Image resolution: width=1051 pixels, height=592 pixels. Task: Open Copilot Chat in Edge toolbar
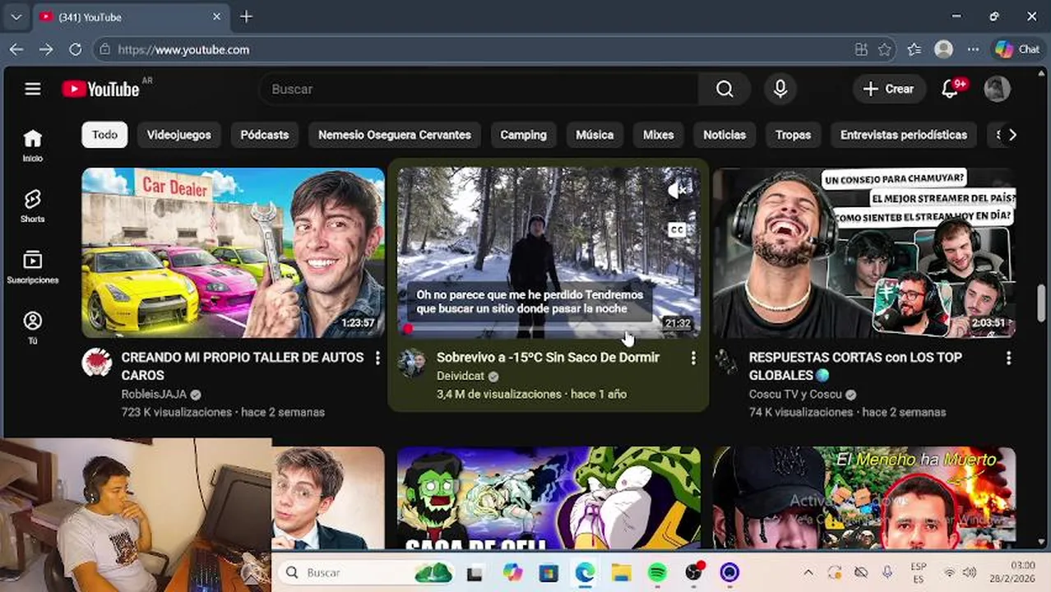(x=1017, y=49)
